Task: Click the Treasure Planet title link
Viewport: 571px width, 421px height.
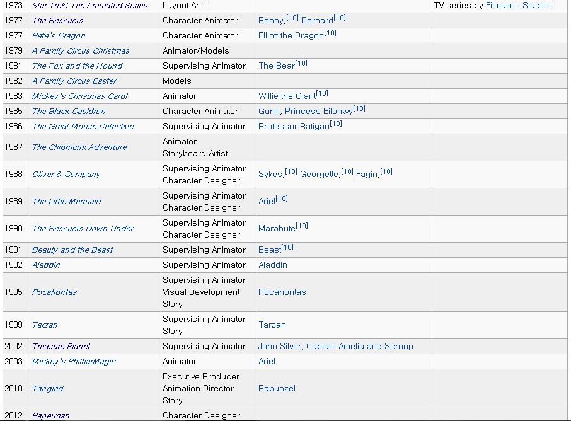Action: click(x=61, y=347)
